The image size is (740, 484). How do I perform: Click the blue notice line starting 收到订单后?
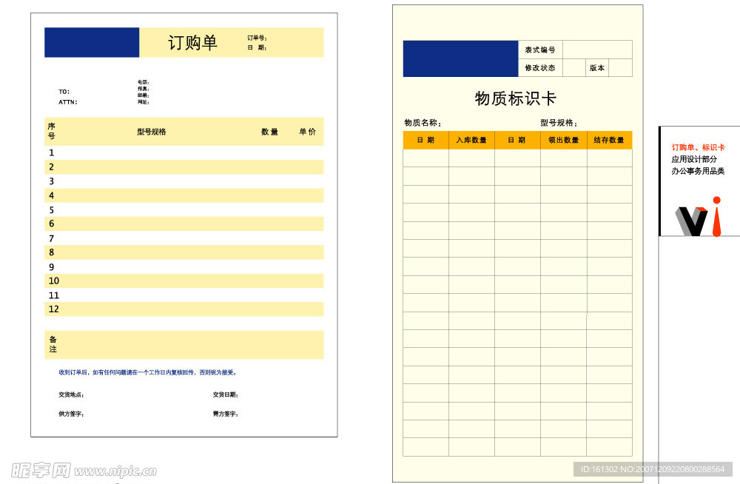148,372
